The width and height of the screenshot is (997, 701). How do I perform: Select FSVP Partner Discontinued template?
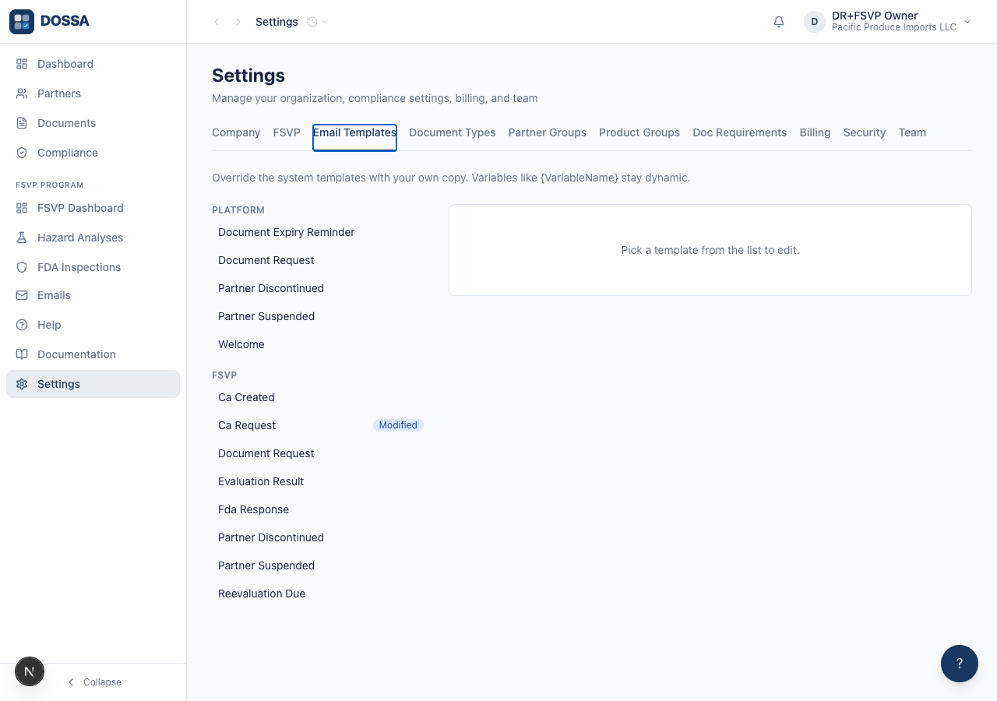[321, 537]
